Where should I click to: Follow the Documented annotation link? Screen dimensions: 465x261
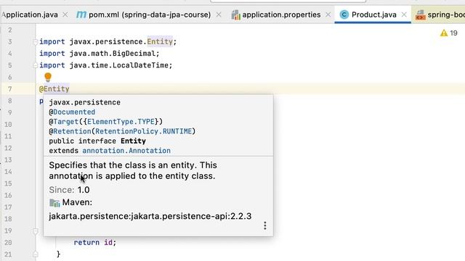74,112
